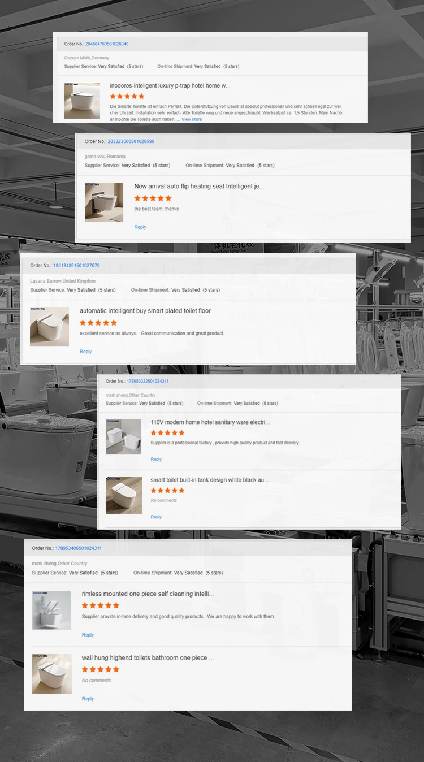Click stars under automatic intelligent smart toilet
Viewport: 424px width, 762px height.
point(98,323)
